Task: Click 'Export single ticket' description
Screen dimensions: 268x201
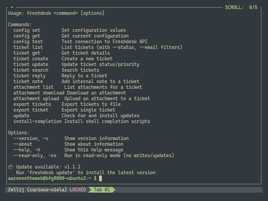Action: click(x=88, y=110)
